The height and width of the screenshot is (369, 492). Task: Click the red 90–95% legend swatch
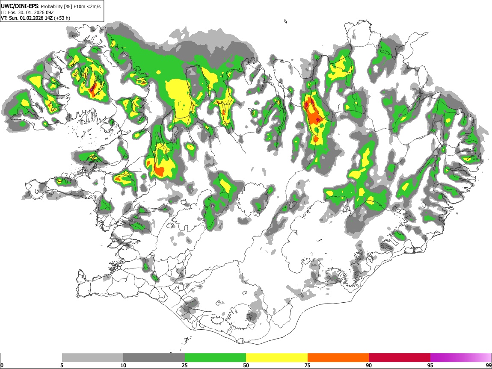point(400,357)
